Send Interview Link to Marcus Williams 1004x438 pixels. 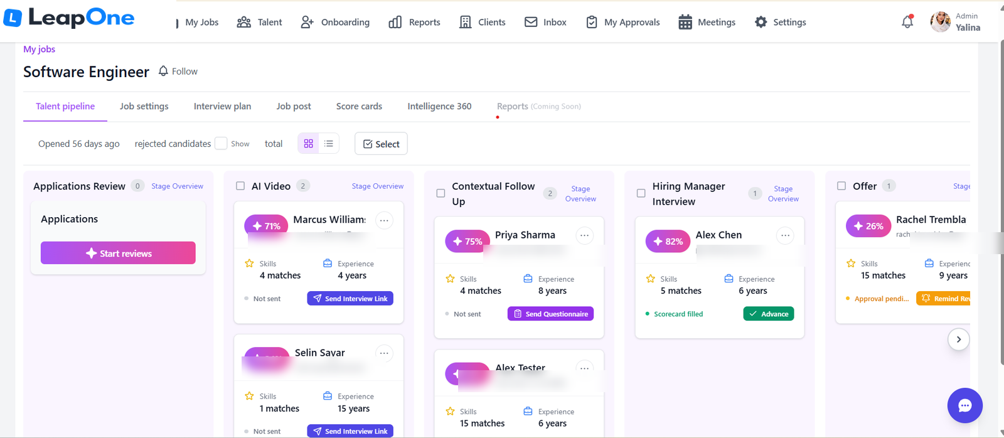[350, 299]
